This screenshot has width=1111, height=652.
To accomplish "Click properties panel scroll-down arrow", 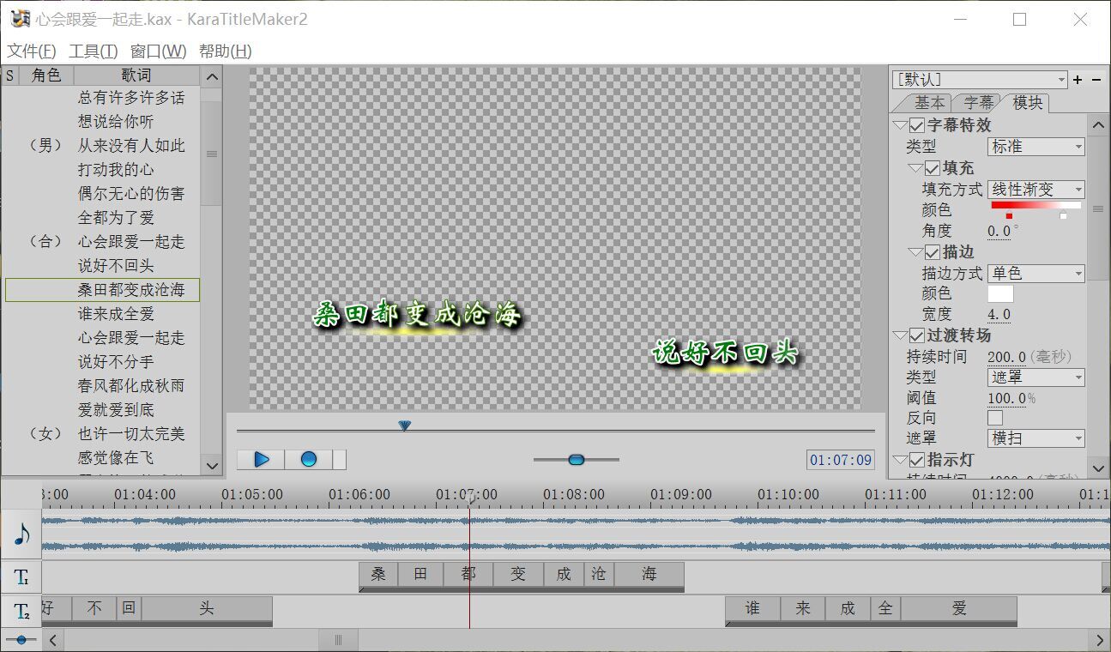I will pyautogui.click(x=1099, y=468).
